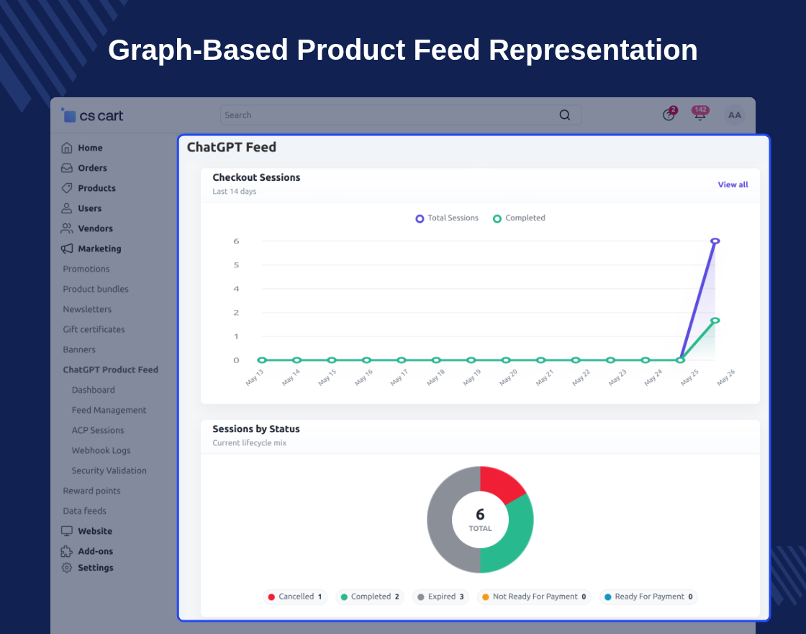Collapse the ChatGPT Product Feed submenu
The height and width of the screenshot is (634, 806).
(111, 370)
